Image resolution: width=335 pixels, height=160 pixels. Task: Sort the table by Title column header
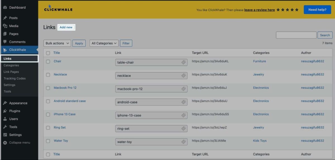[57, 53]
